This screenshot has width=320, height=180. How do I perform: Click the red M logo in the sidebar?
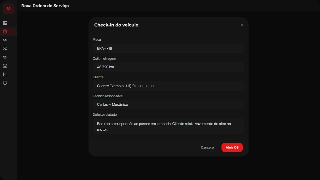[8, 8]
